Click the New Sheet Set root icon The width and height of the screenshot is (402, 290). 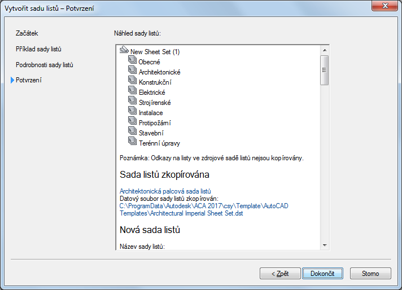[x=125, y=51]
